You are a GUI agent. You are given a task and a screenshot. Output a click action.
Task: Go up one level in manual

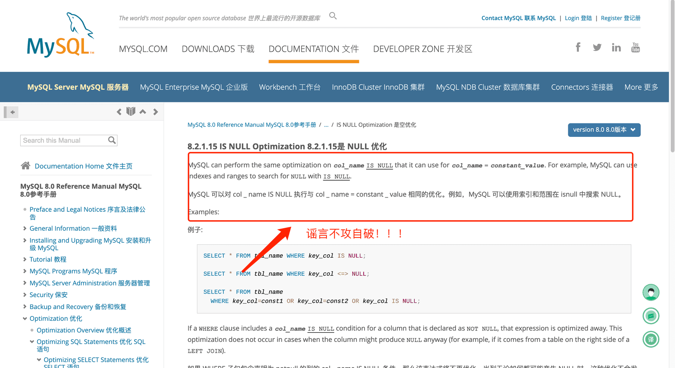tap(143, 112)
